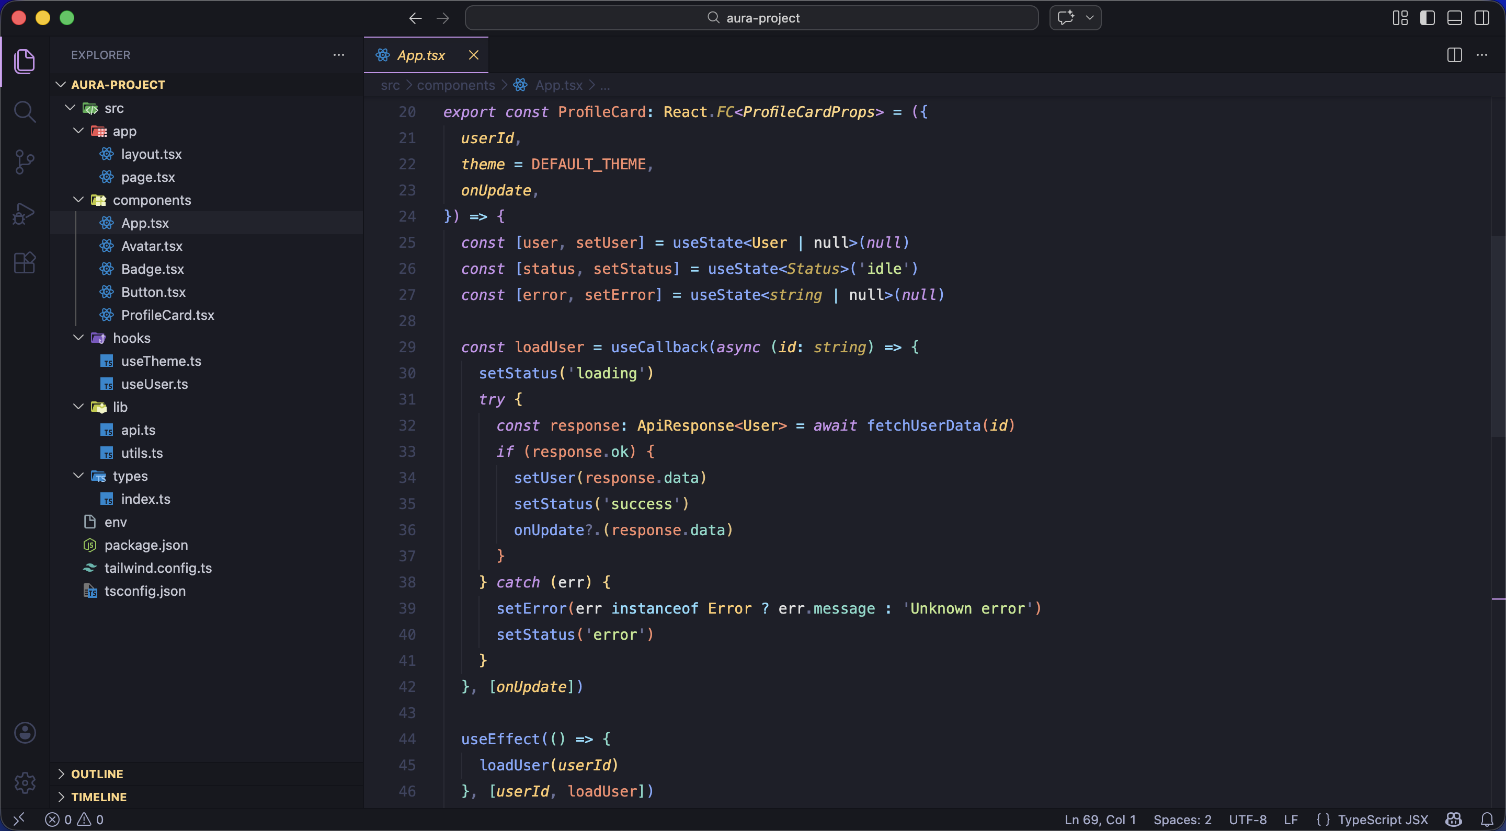Open the Copilot chat dropdown arrow
The height and width of the screenshot is (831, 1506).
[1090, 18]
